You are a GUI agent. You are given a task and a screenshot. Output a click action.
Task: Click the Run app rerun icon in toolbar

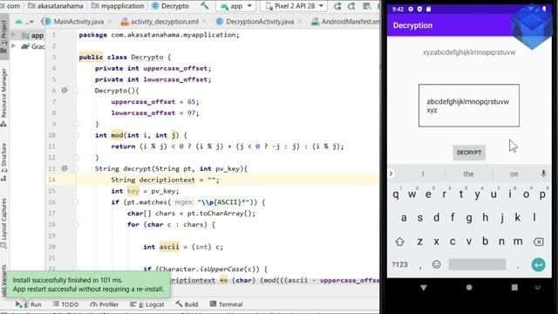(337, 6)
